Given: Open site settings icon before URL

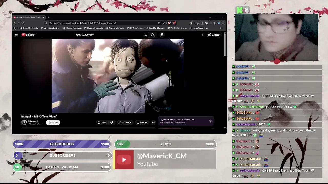Looking at the screenshot, I should click(51, 23).
